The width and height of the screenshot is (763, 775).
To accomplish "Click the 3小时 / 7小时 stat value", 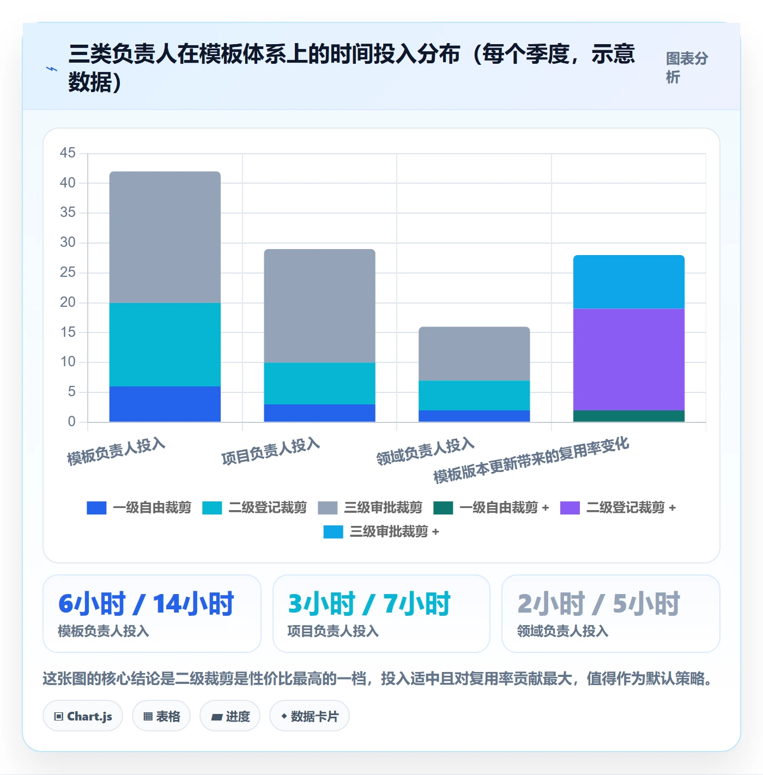I will tap(369, 604).
